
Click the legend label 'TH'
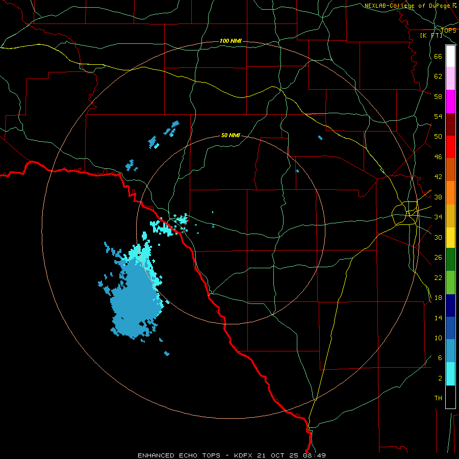438,398
